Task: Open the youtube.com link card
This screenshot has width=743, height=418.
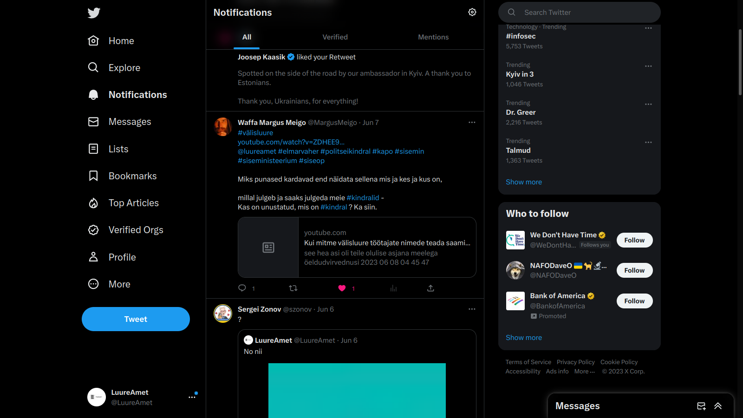Action: [357, 247]
